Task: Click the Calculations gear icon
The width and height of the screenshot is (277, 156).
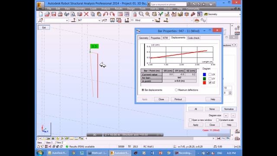Action: click(187, 14)
